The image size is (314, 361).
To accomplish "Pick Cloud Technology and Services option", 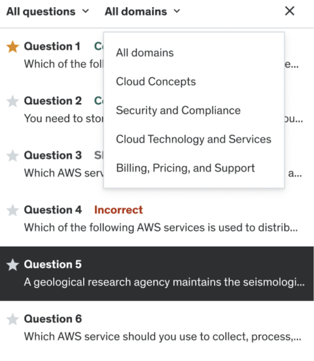I will click(x=194, y=139).
